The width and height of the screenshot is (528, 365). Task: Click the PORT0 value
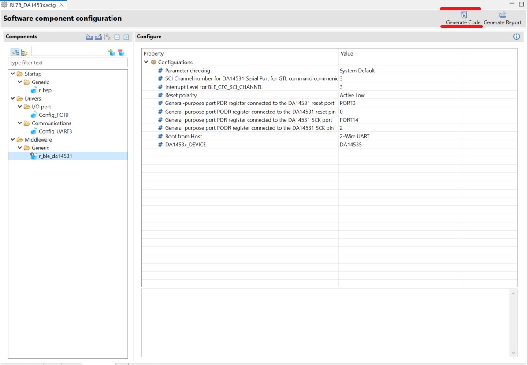click(x=347, y=103)
